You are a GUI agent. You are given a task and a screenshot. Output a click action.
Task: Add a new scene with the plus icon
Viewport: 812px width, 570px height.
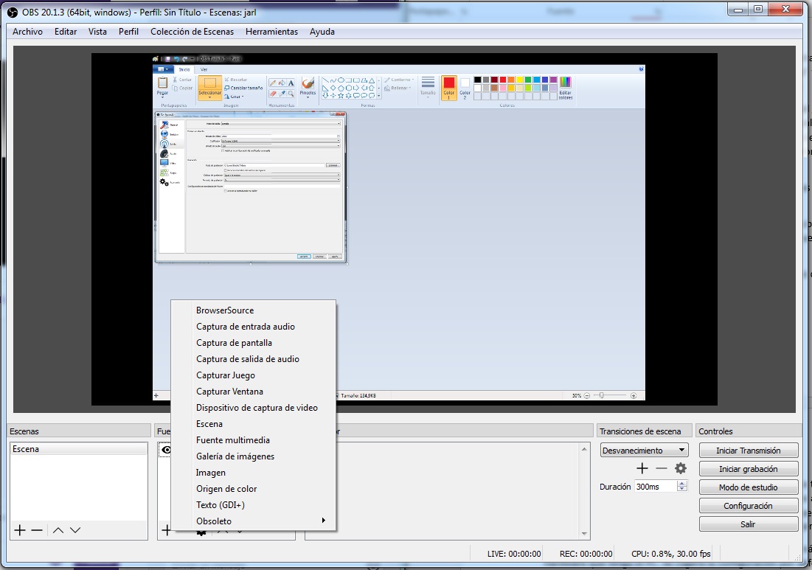click(x=20, y=530)
